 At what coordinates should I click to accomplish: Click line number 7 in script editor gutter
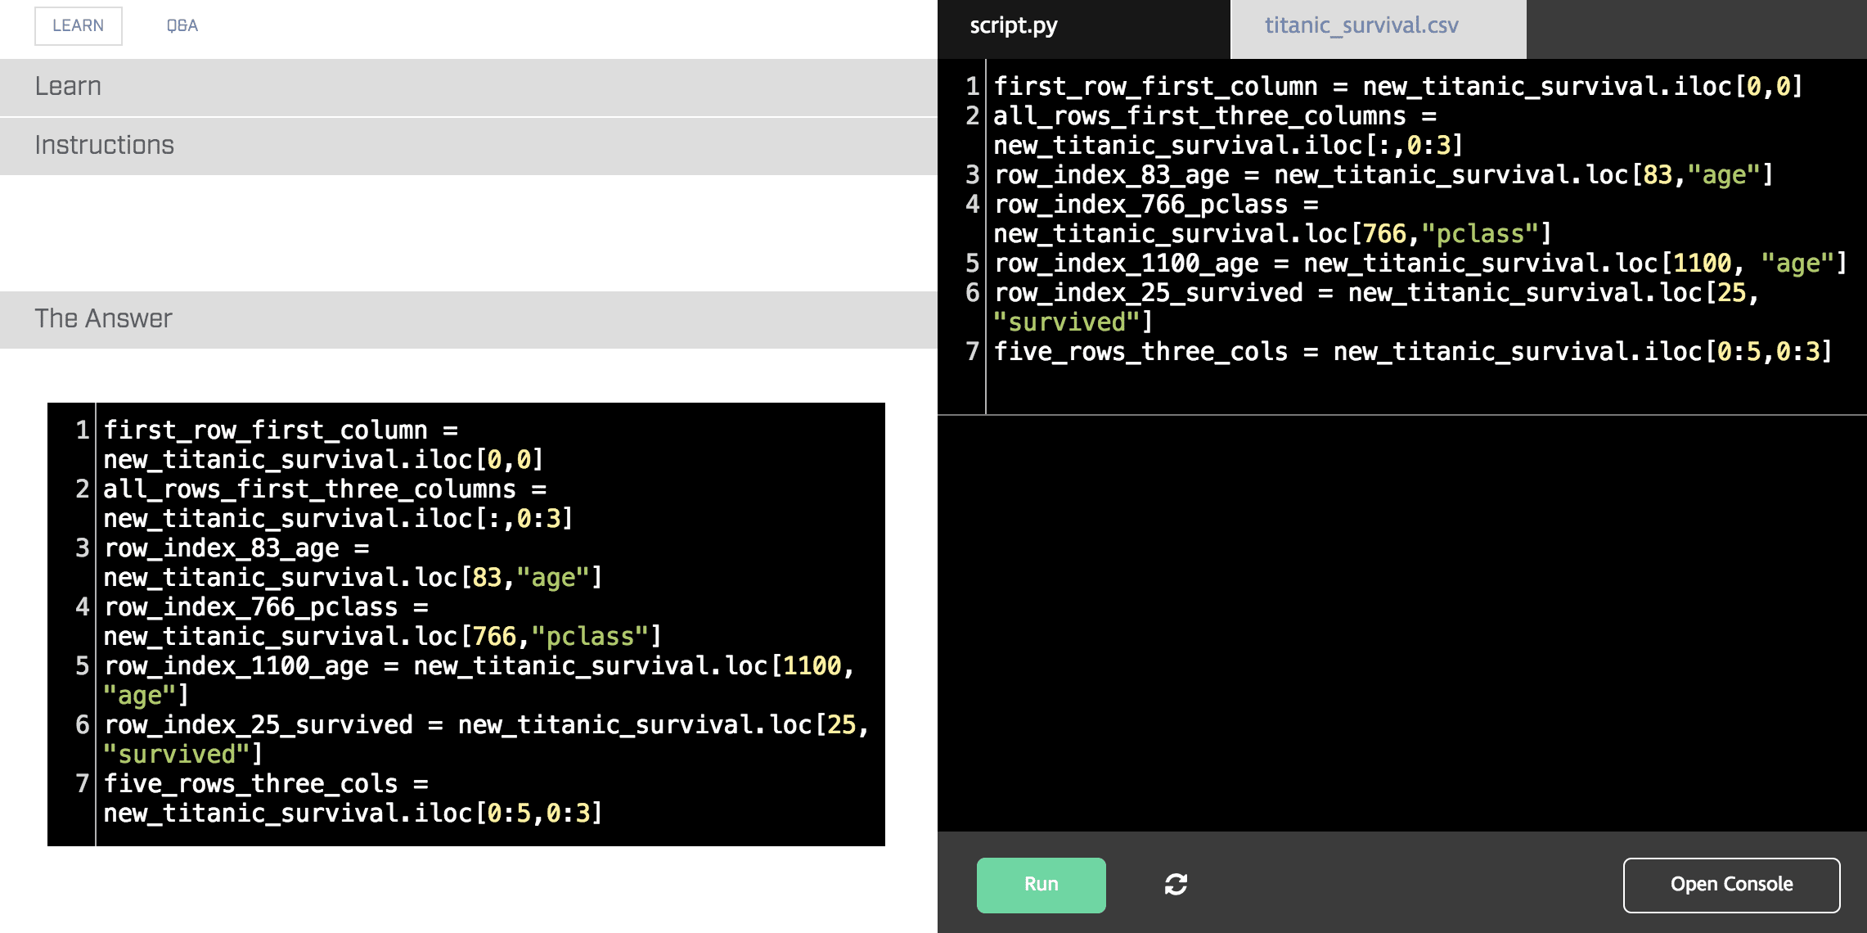(x=972, y=352)
